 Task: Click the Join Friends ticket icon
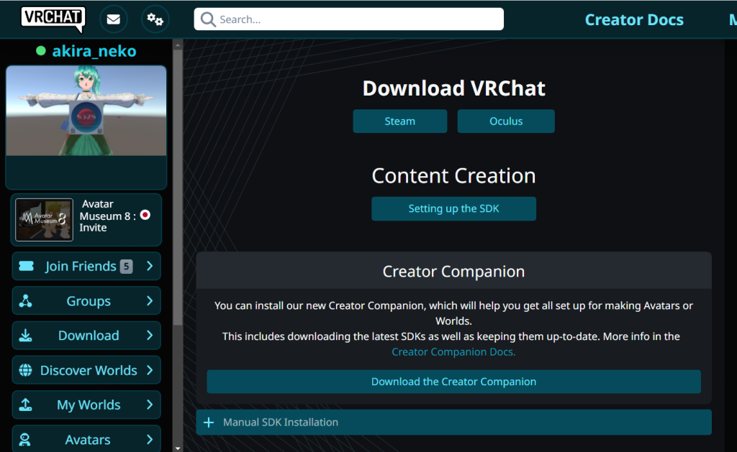point(27,266)
